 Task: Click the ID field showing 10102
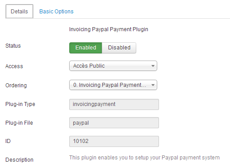click(x=114, y=141)
